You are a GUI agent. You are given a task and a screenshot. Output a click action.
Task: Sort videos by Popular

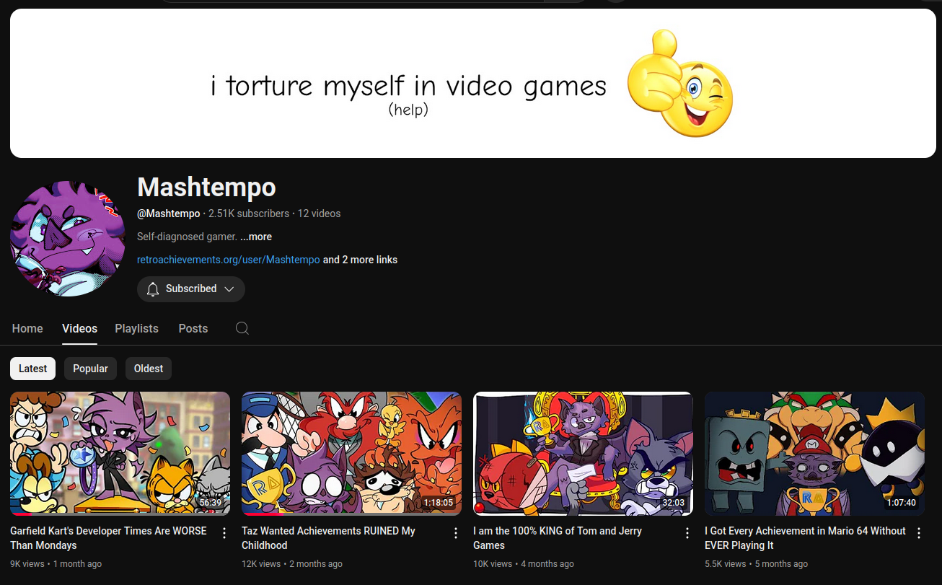click(x=90, y=369)
